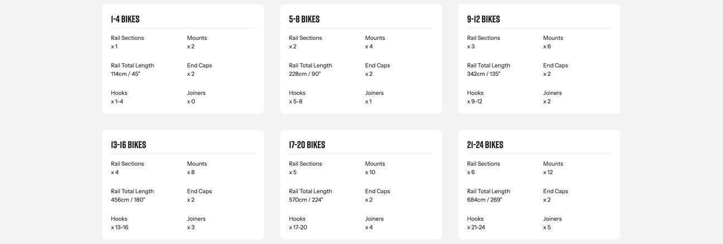Click the Joiners x 5 value
This screenshot has width=723, height=244.
[x=547, y=227]
